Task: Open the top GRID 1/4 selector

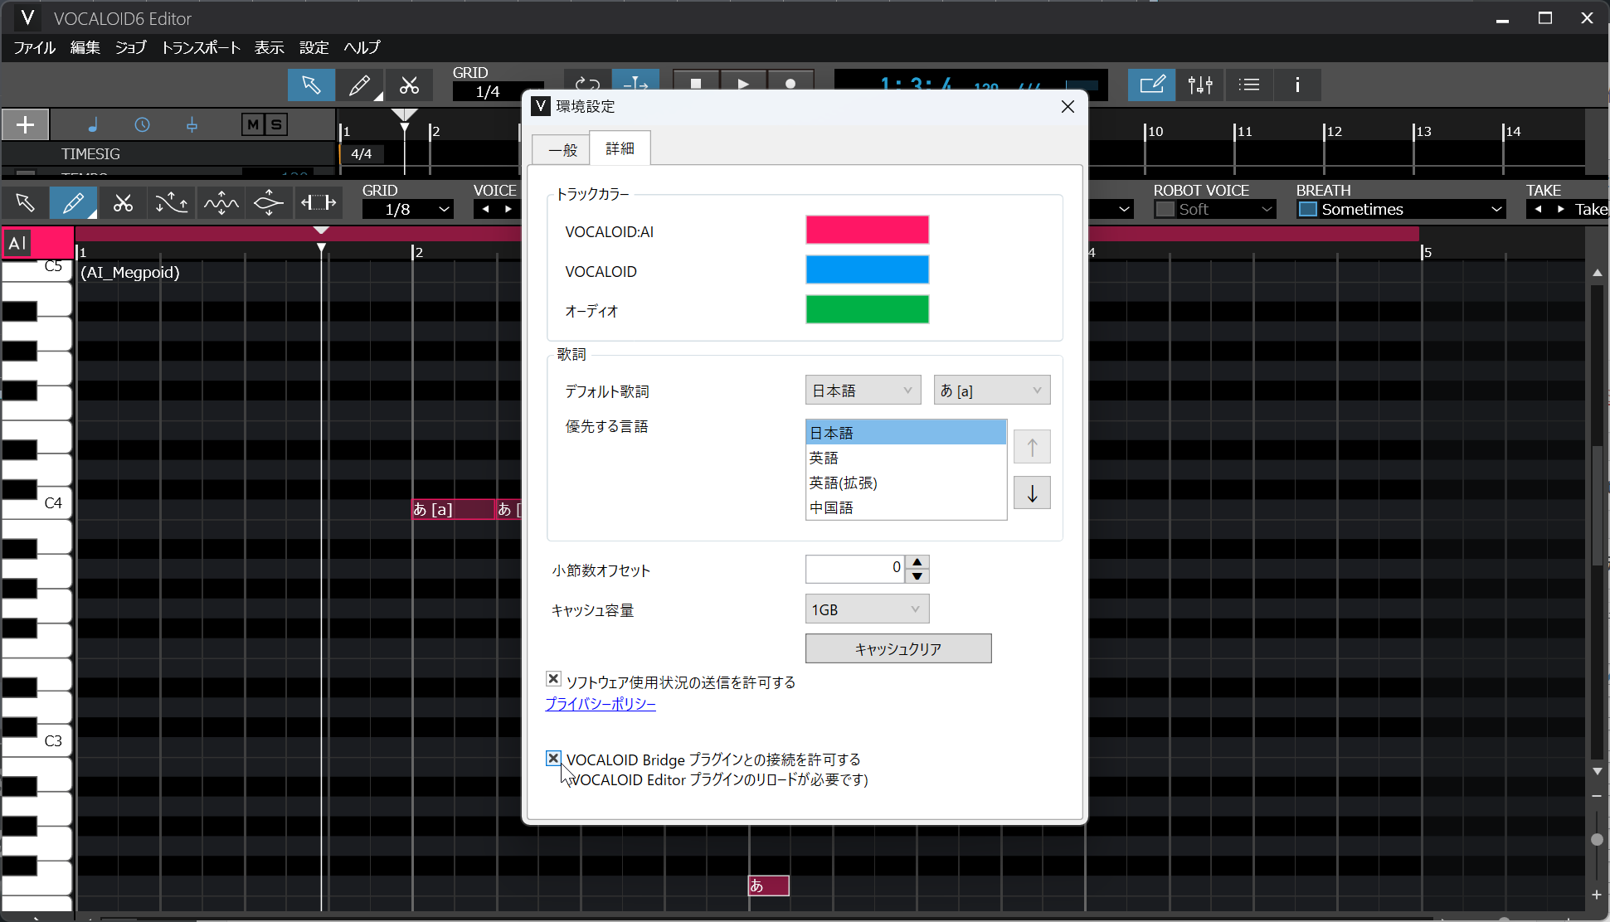Action: coord(498,92)
